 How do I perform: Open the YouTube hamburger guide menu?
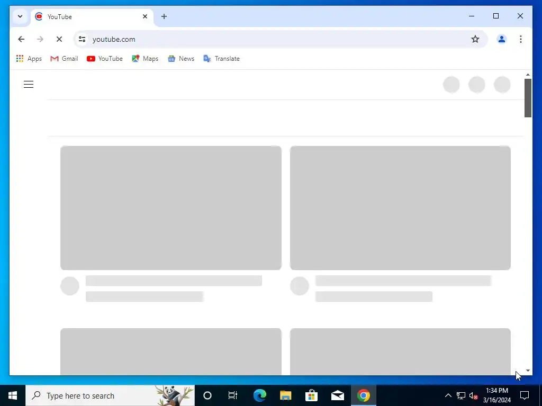tap(29, 84)
